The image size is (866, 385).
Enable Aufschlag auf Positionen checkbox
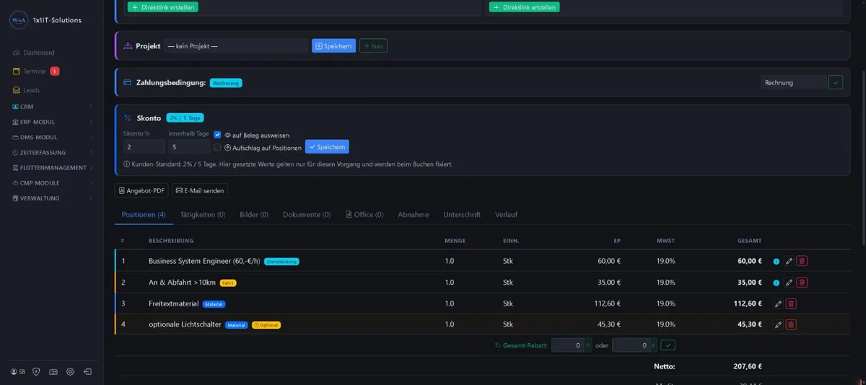217,147
